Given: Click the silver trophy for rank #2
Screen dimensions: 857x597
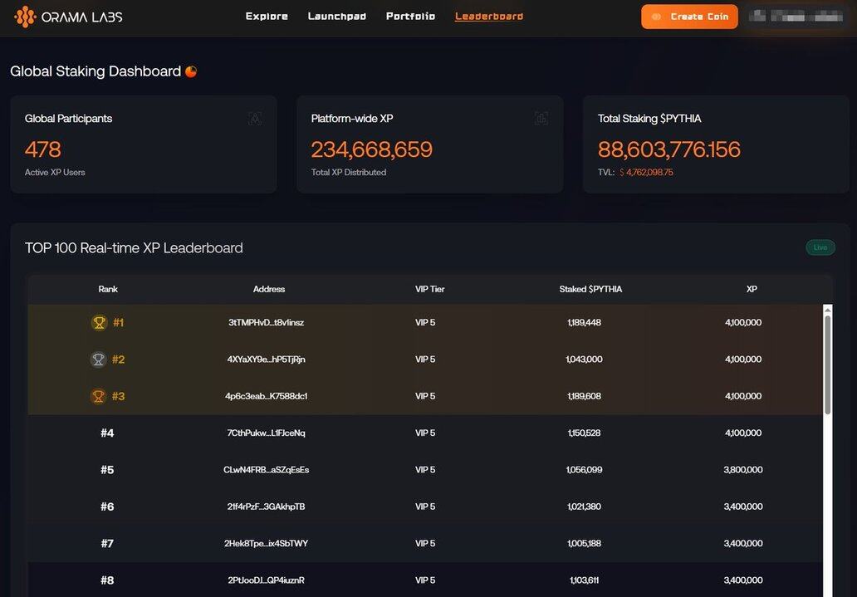Looking at the screenshot, I should tap(99, 360).
